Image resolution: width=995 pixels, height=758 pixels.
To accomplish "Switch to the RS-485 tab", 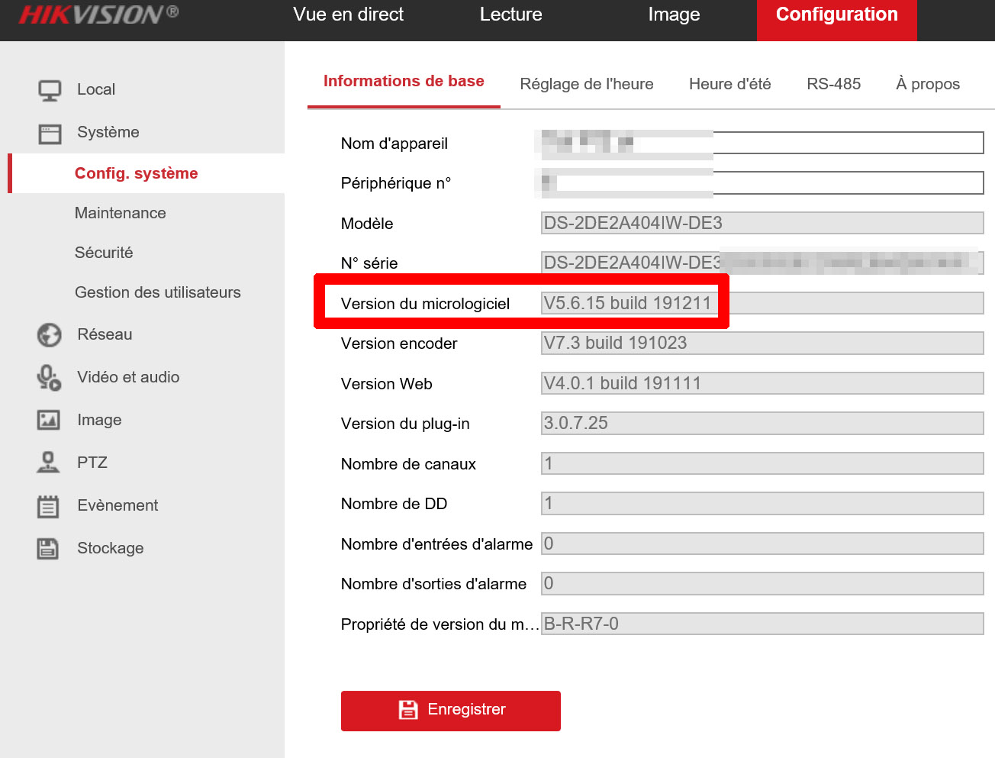I will pos(833,84).
